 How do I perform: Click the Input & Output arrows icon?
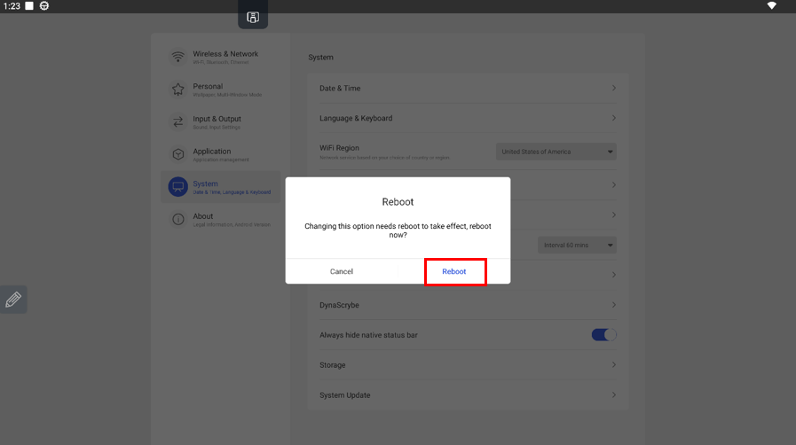tap(177, 122)
